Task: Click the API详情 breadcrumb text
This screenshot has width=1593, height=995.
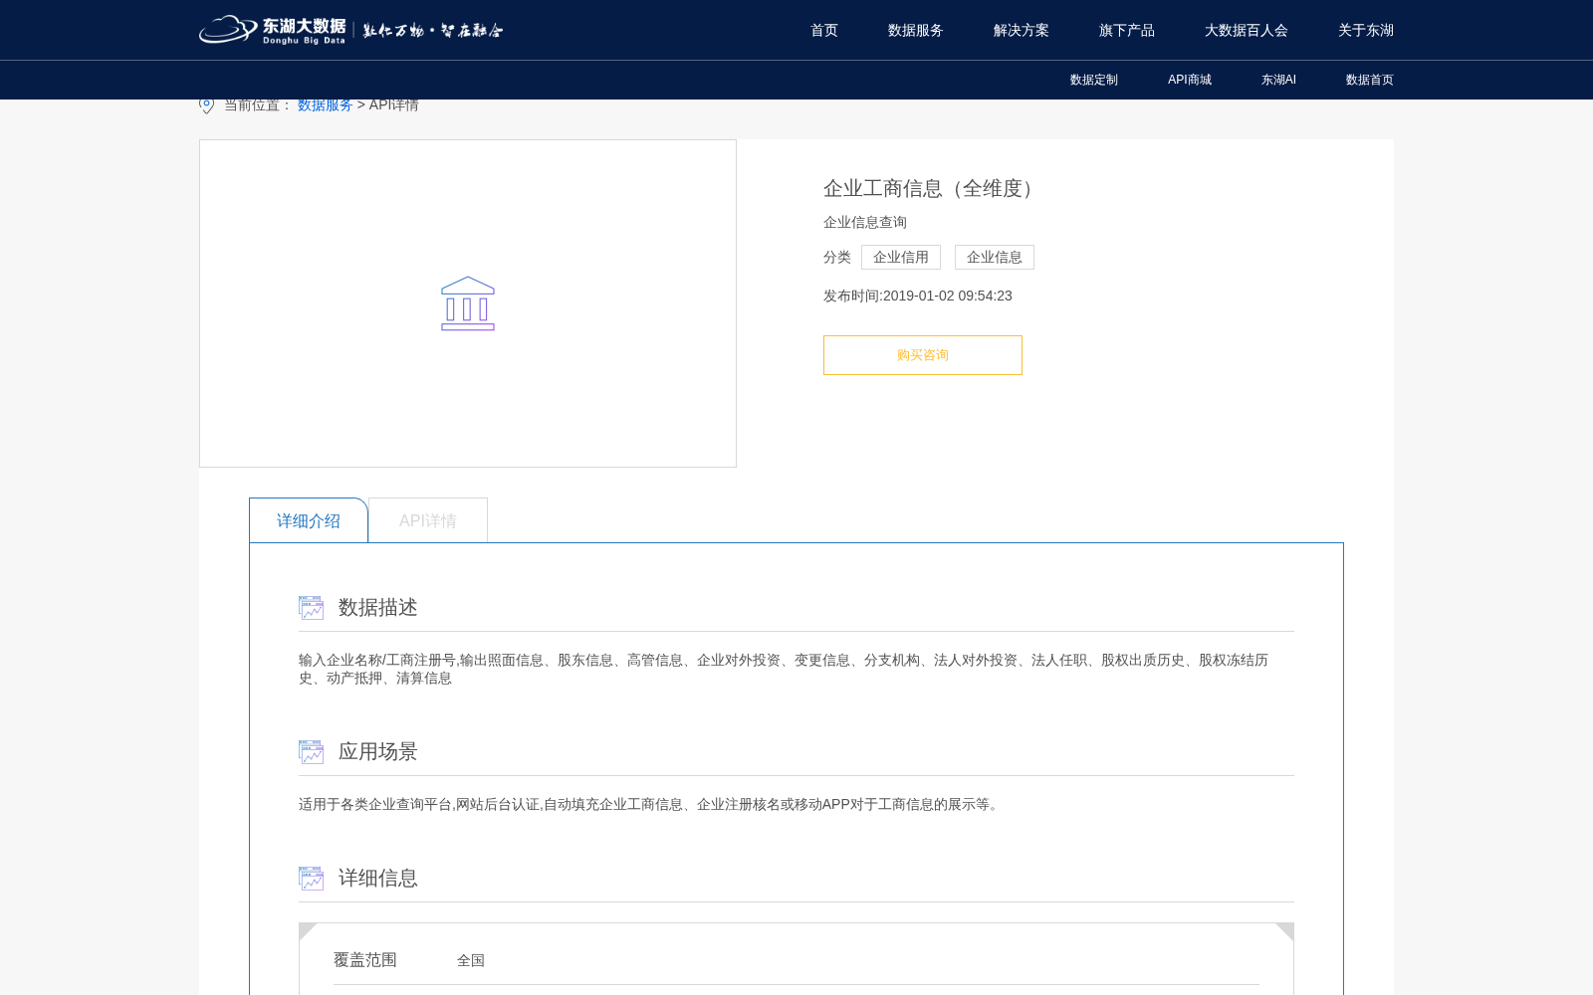Action: click(x=394, y=104)
